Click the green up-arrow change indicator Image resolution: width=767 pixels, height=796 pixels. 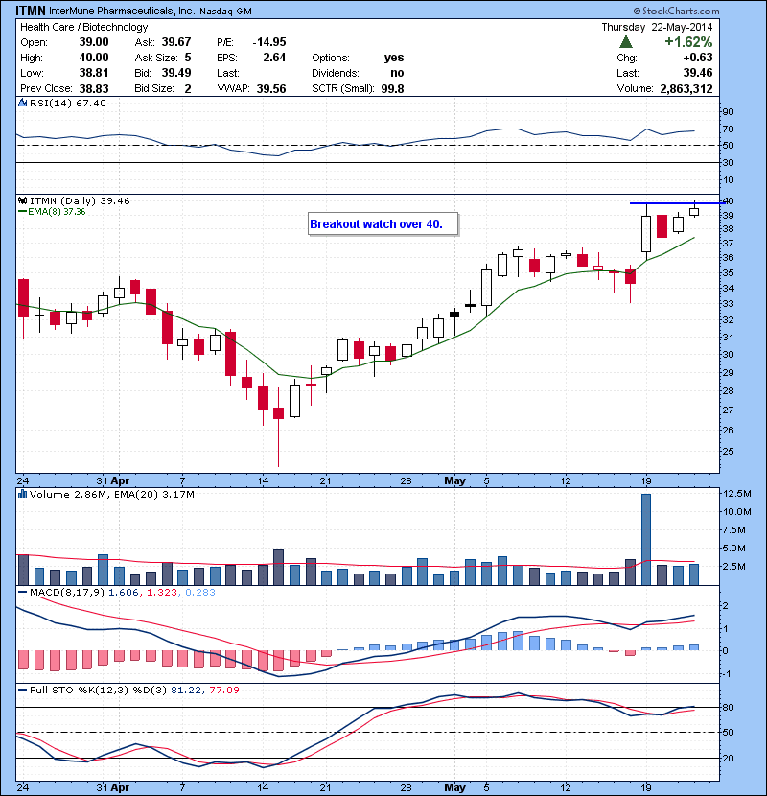pyautogui.click(x=626, y=42)
